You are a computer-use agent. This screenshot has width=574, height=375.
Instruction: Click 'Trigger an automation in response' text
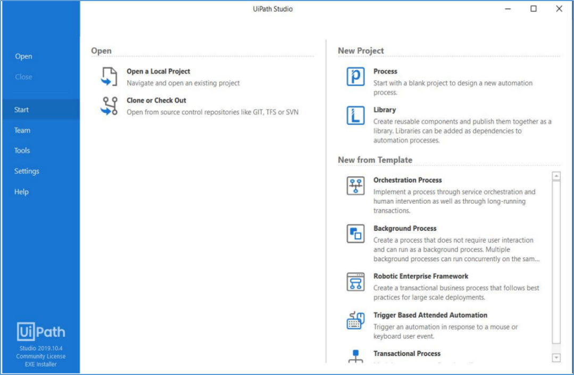tap(445, 331)
